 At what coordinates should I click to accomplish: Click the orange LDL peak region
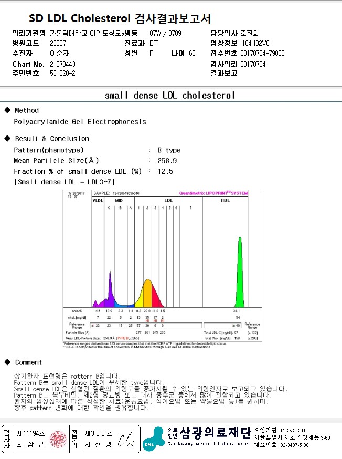[148, 294]
